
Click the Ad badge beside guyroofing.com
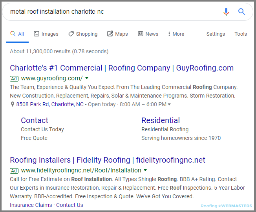(x=14, y=79)
